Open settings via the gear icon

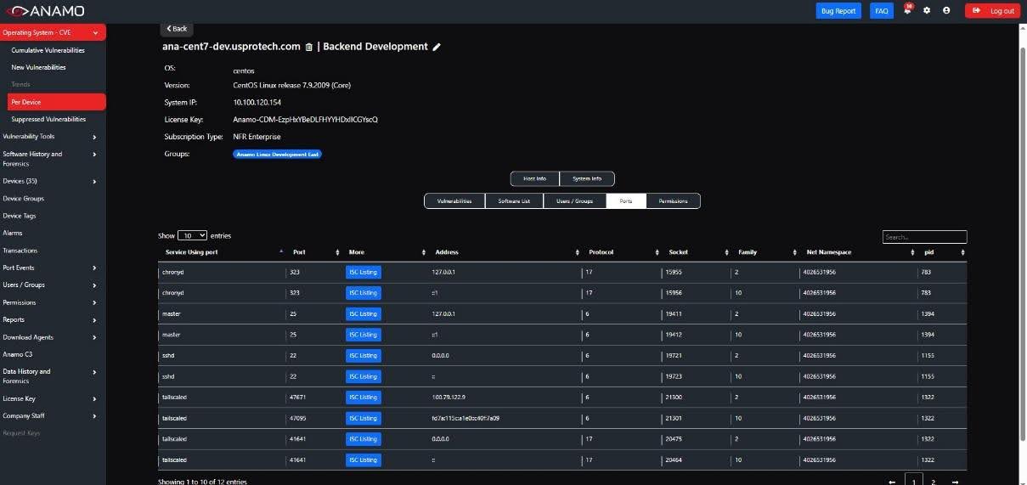click(927, 10)
